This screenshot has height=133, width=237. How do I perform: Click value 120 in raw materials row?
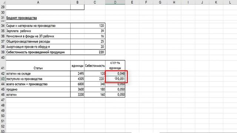(x=95, y=25)
